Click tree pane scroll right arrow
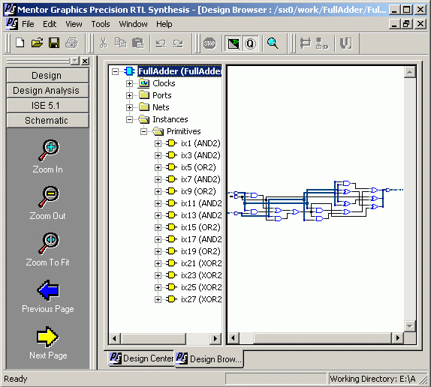Screen dimensions: 431x387 tap(215, 339)
